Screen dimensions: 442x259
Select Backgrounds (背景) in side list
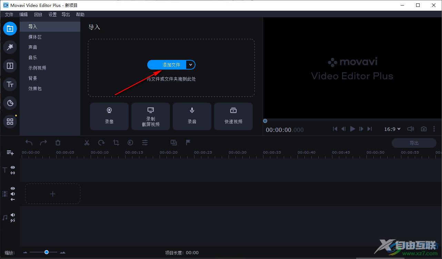50,78
